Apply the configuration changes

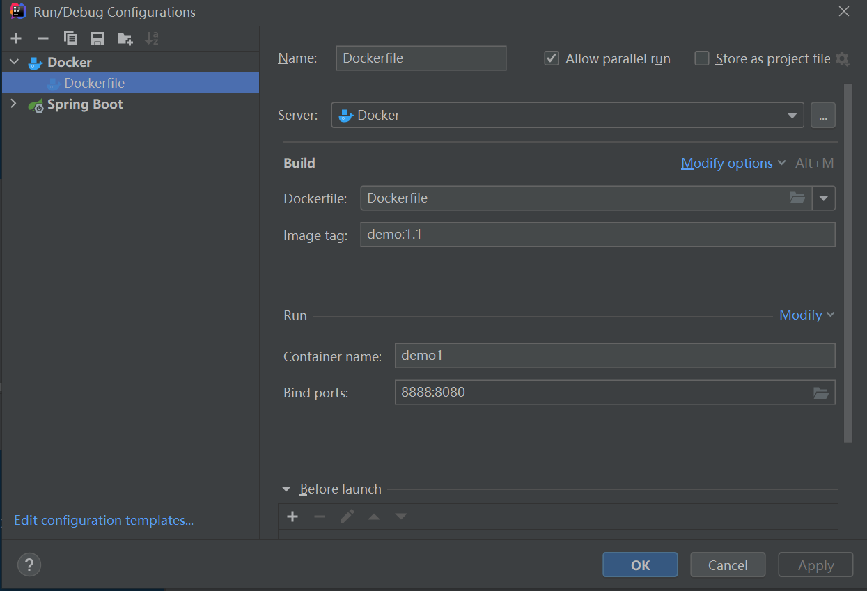click(815, 565)
